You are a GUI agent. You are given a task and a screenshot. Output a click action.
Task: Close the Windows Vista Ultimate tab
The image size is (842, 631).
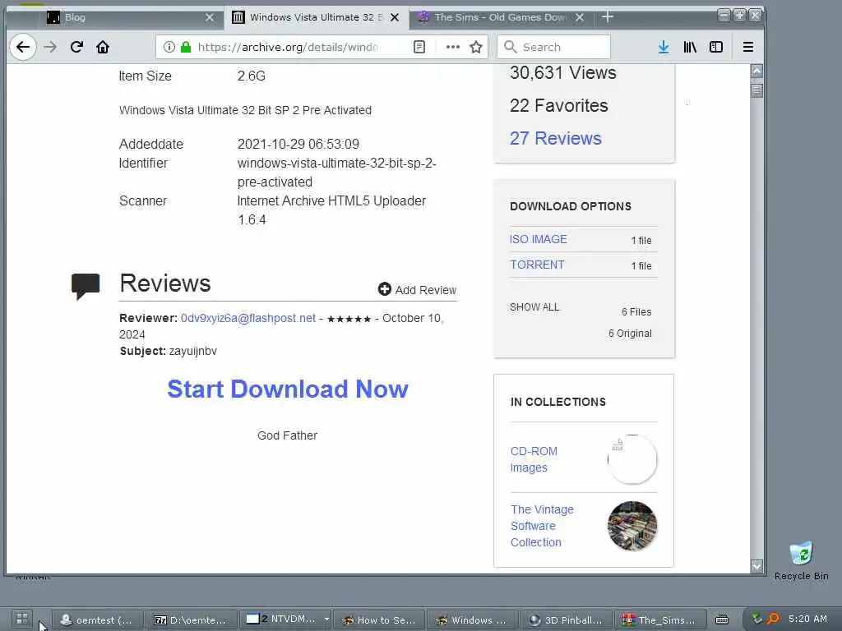tap(395, 17)
